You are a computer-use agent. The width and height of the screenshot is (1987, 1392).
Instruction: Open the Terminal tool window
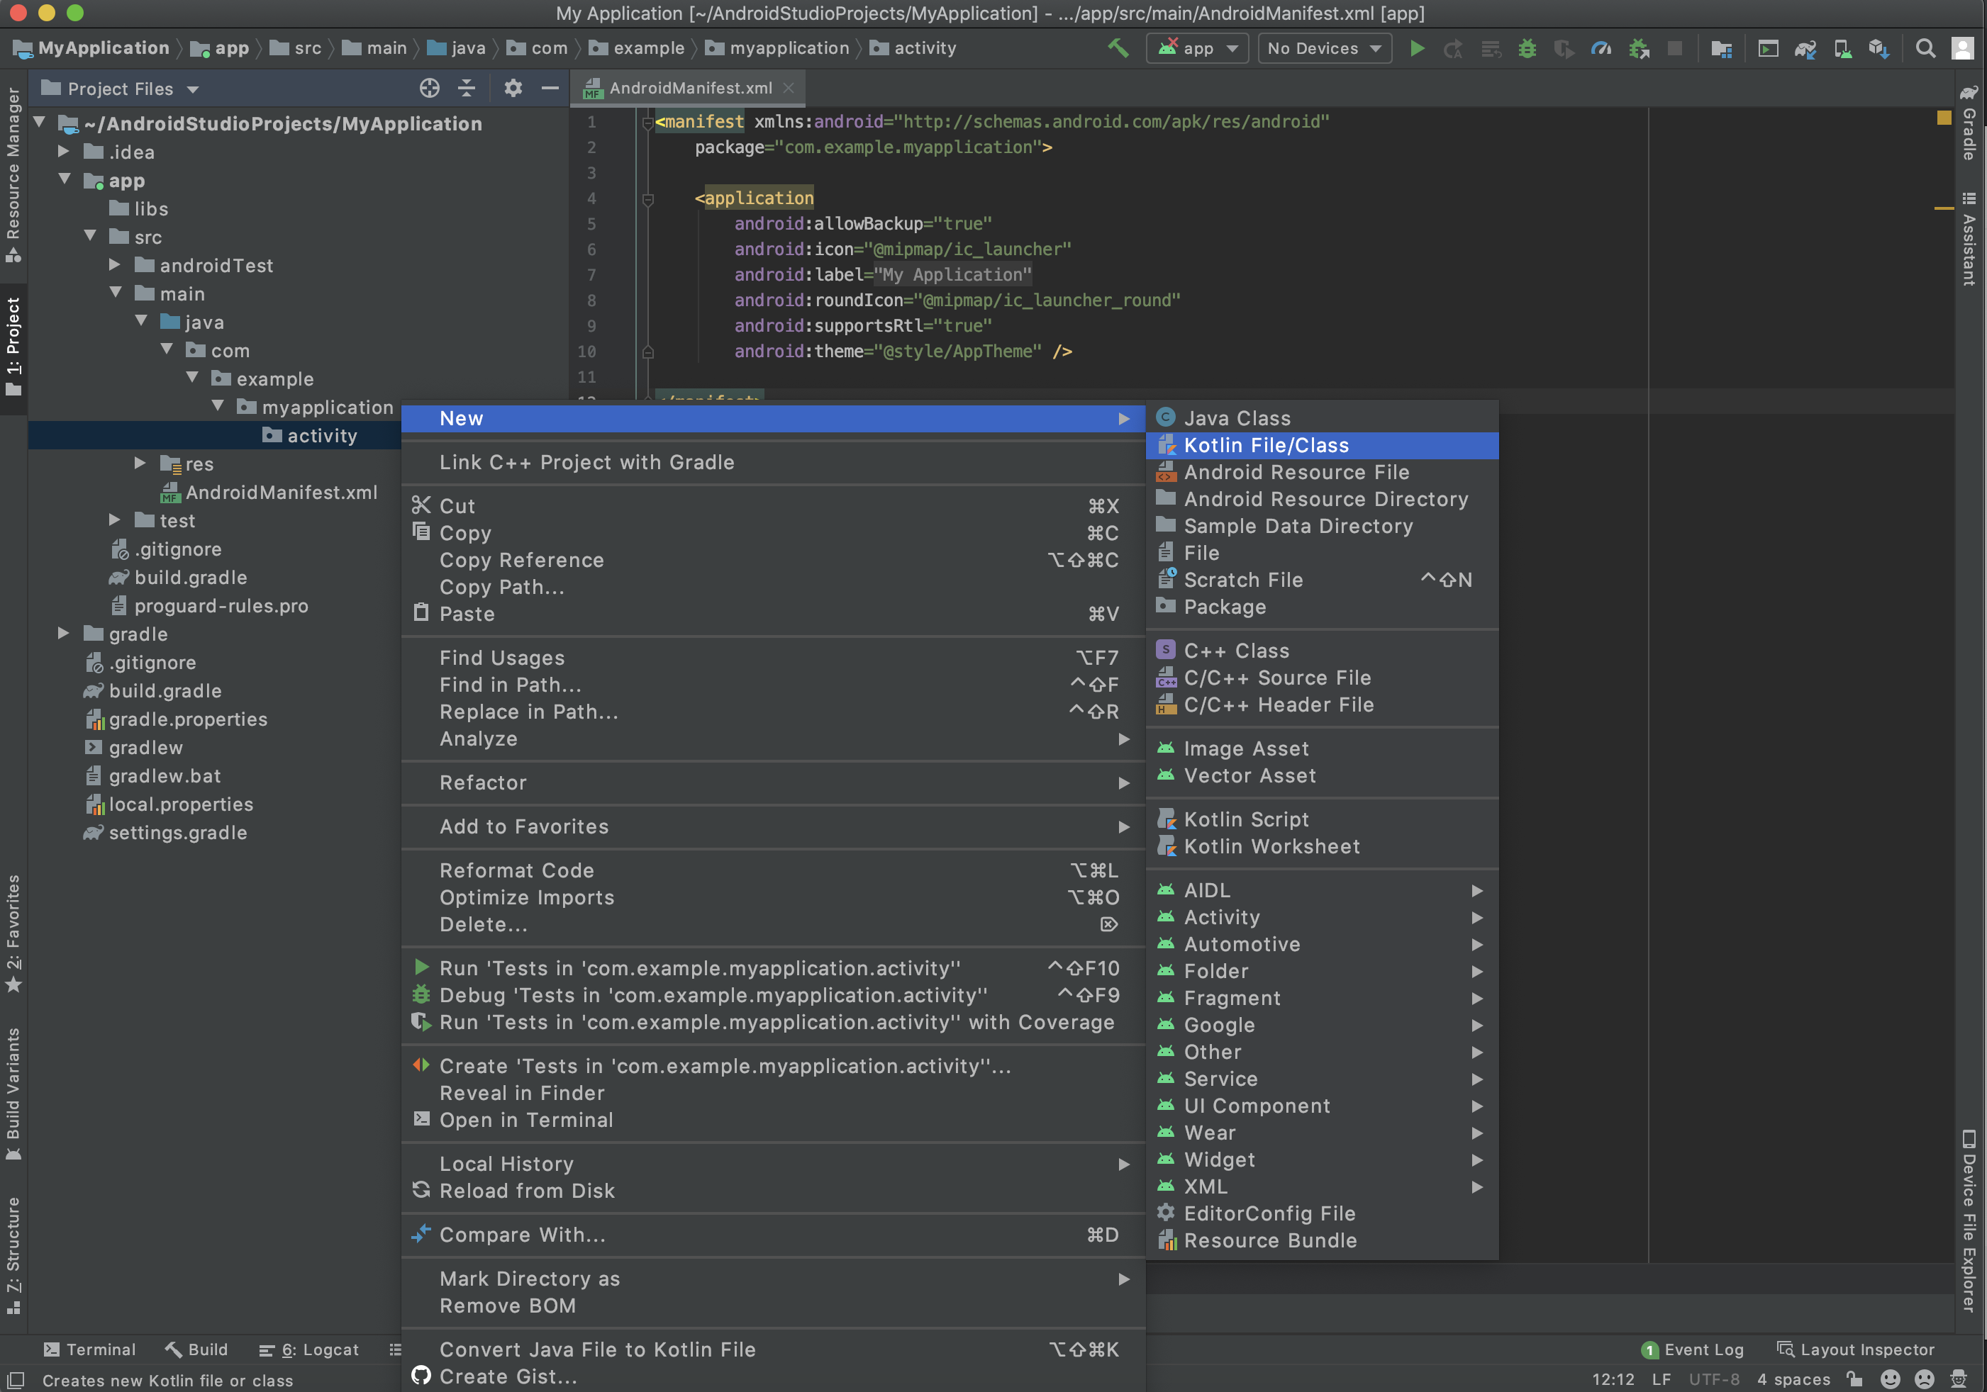pyautogui.click(x=90, y=1349)
